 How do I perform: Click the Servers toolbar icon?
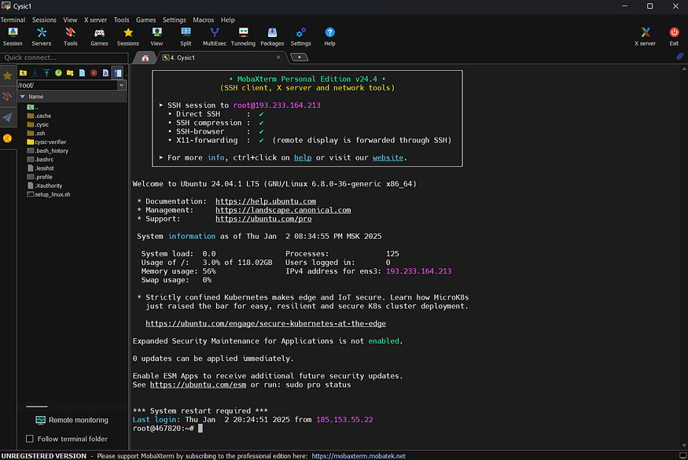coord(42,36)
